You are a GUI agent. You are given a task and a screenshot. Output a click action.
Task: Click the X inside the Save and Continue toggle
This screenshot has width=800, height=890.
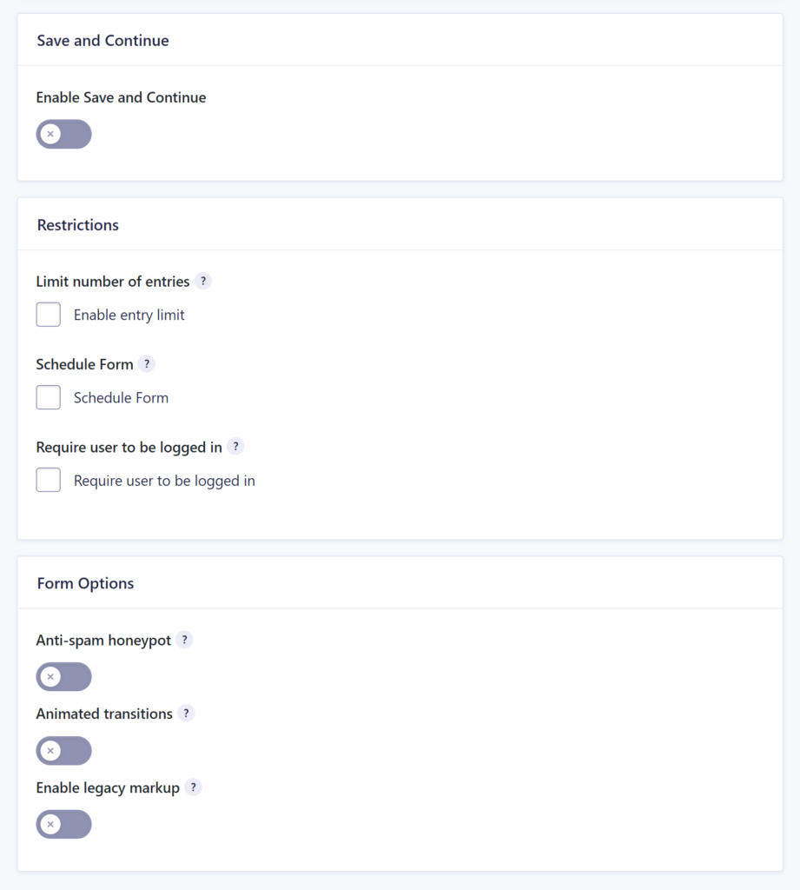tap(51, 134)
